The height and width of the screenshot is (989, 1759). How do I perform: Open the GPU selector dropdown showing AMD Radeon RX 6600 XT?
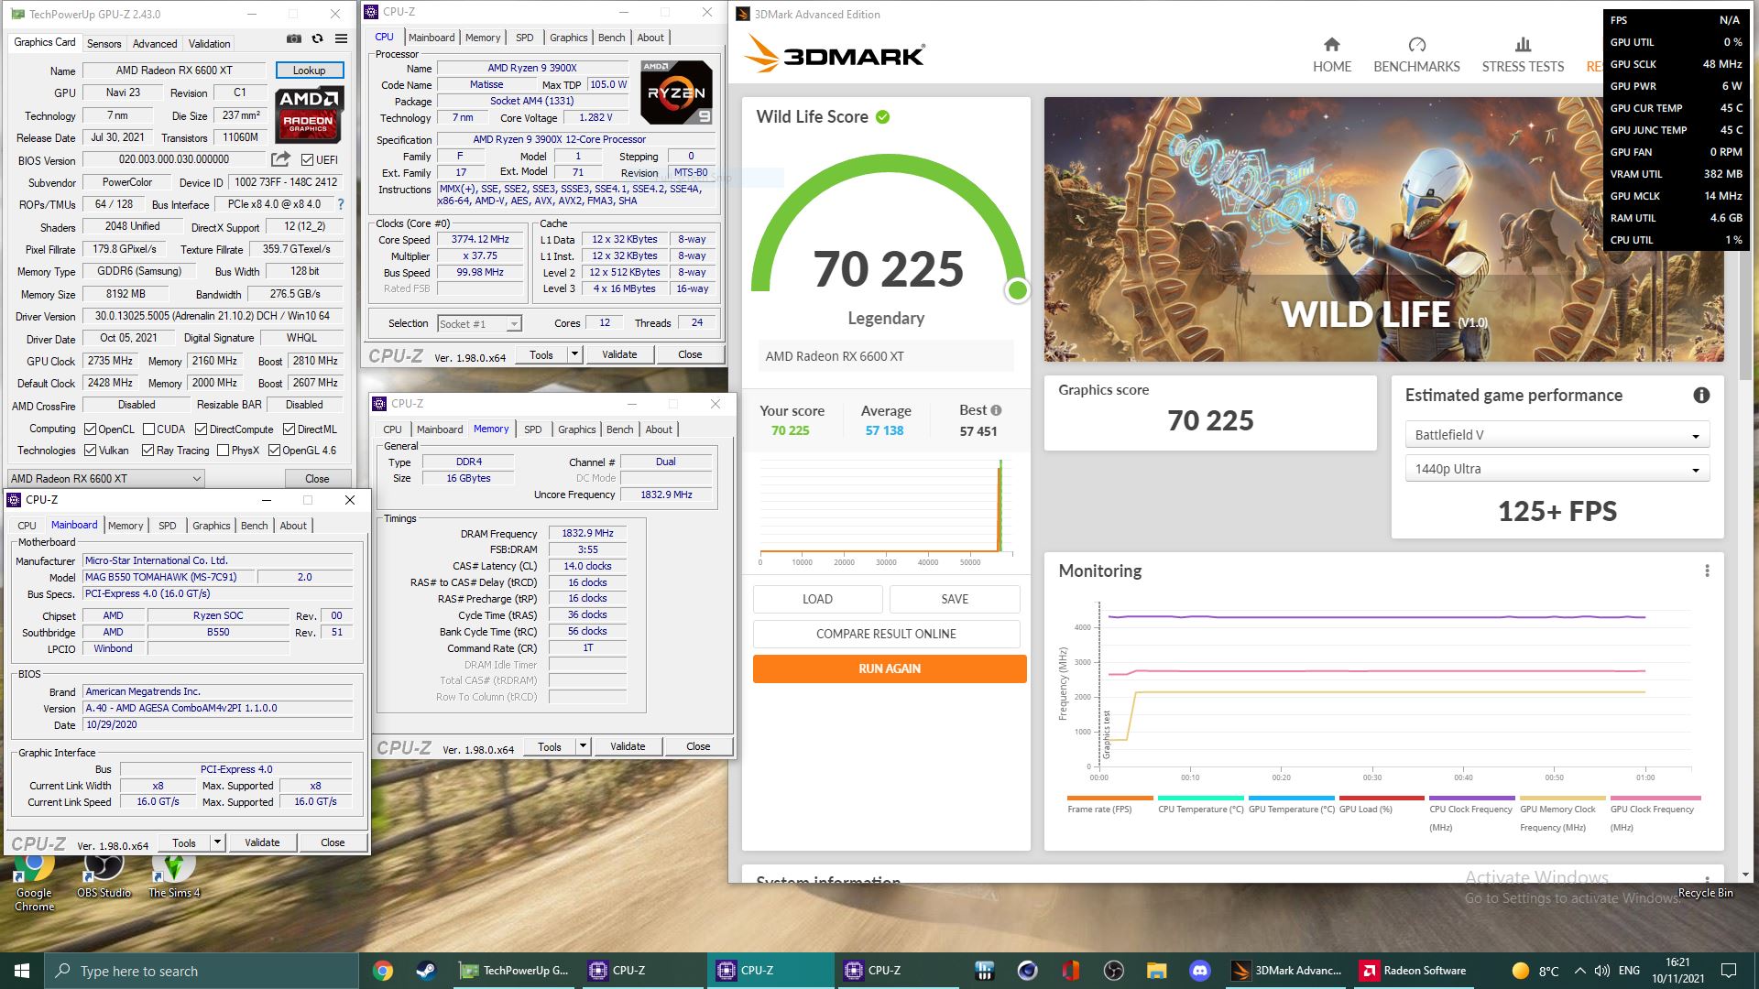point(105,478)
